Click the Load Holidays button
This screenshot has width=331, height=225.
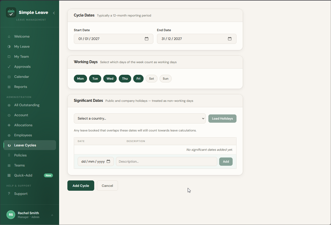(x=222, y=119)
